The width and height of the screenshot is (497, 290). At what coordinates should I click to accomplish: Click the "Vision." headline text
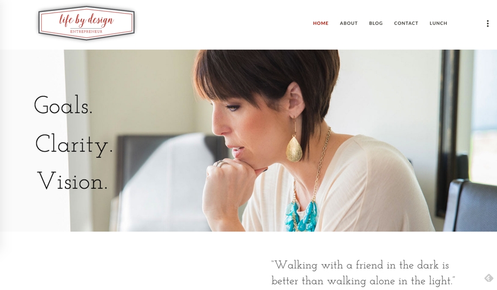coord(72,181)
